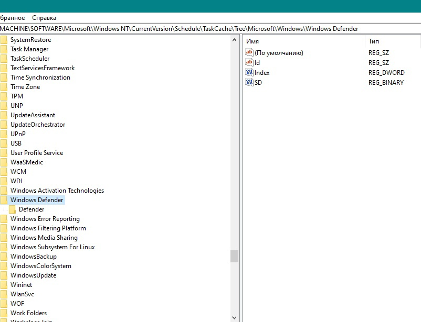The height and width of the screenshot is (322, 421).
Task: Click the Work Folders folder icon
Action: [x=4, y=313]
